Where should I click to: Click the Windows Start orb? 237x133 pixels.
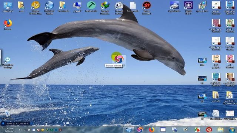pos(232,130)
